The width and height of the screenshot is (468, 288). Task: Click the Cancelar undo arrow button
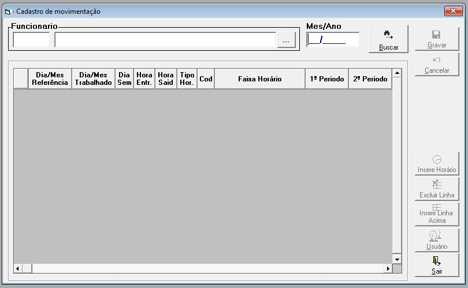(437, 65)
